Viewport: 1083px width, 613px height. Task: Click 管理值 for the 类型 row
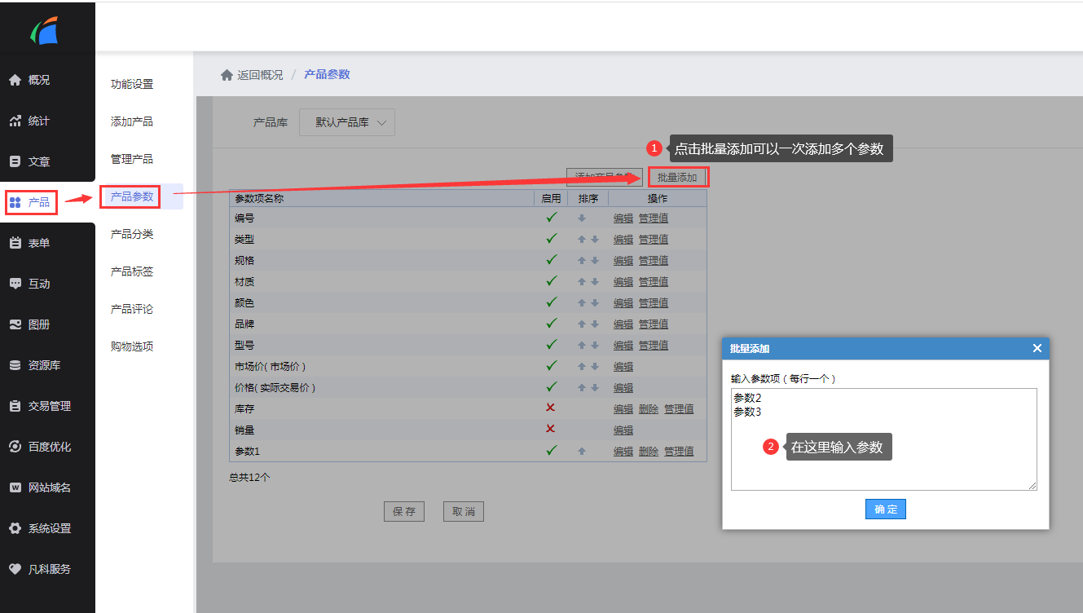pyautogui.click(x=654, y=240)
